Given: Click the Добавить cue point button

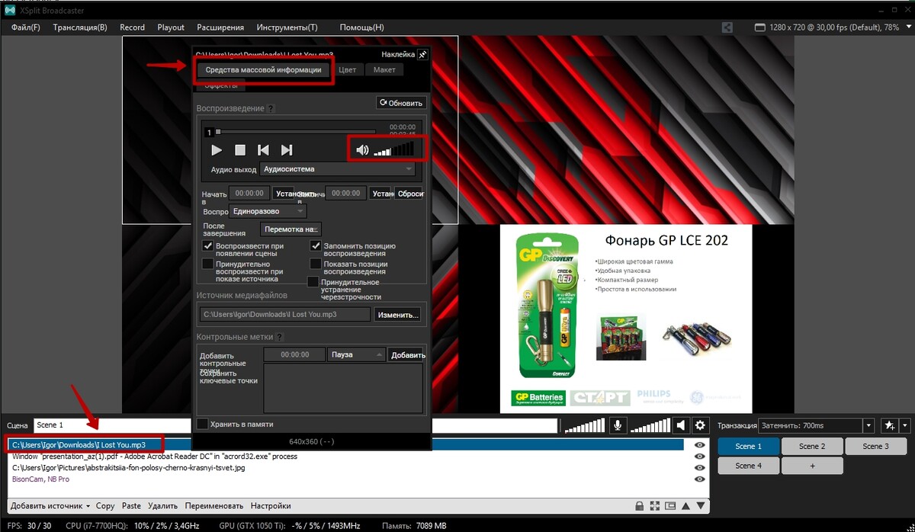Looking at the screenshot, I should (x=407, y=354).
